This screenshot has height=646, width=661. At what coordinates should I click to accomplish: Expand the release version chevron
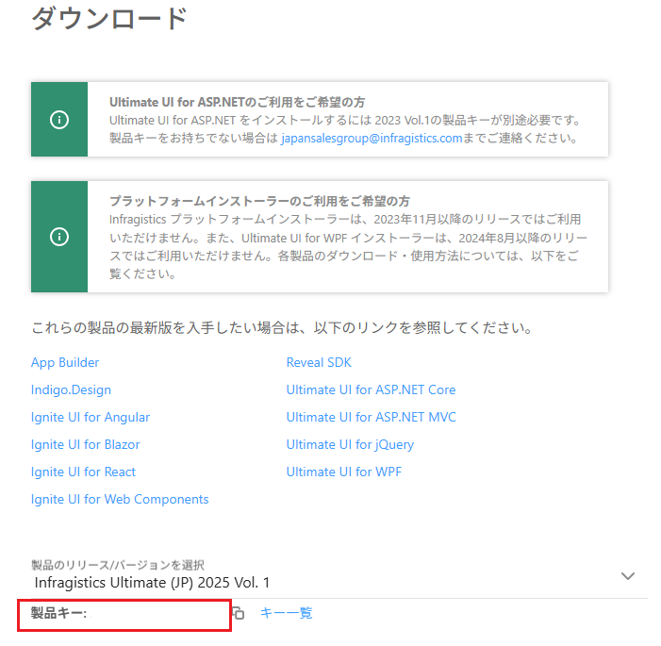(628, 576)
